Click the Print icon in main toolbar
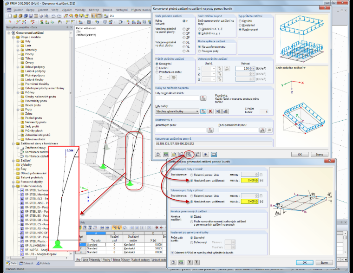 click(x=41, y=16)
